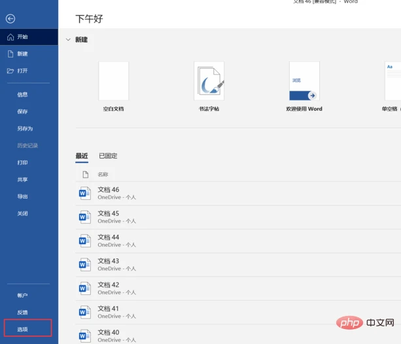Select 打开 in the sidebar
Viewport: 401px width, 344px height.
pyautogui.click(x=29, y=70)
